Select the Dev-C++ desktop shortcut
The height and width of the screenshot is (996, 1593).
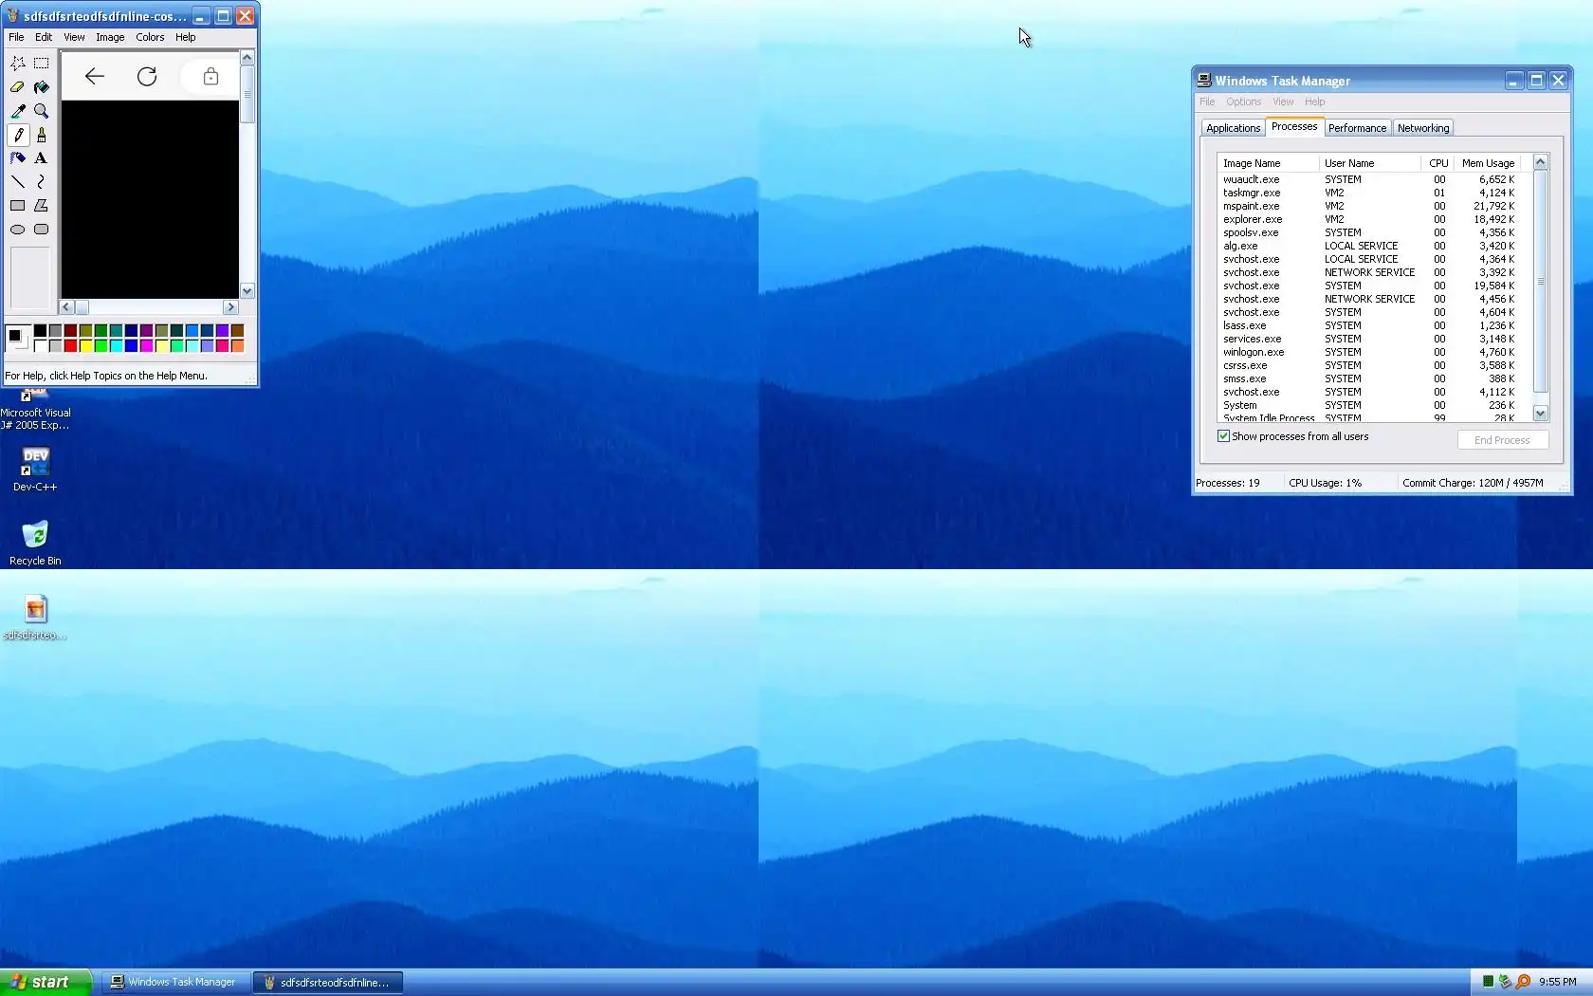(35, 469)
